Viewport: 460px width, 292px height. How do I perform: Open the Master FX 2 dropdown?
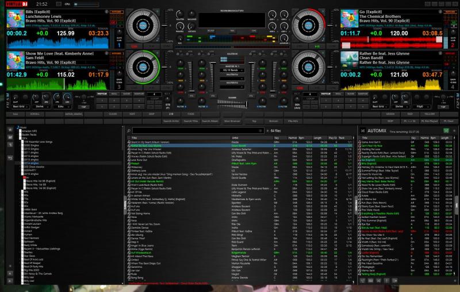coord(232,79)
